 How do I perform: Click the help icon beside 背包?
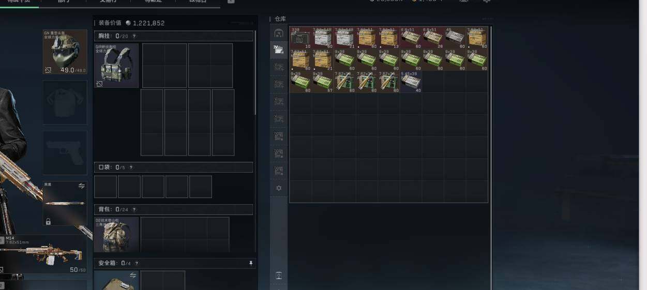[134, 209]
